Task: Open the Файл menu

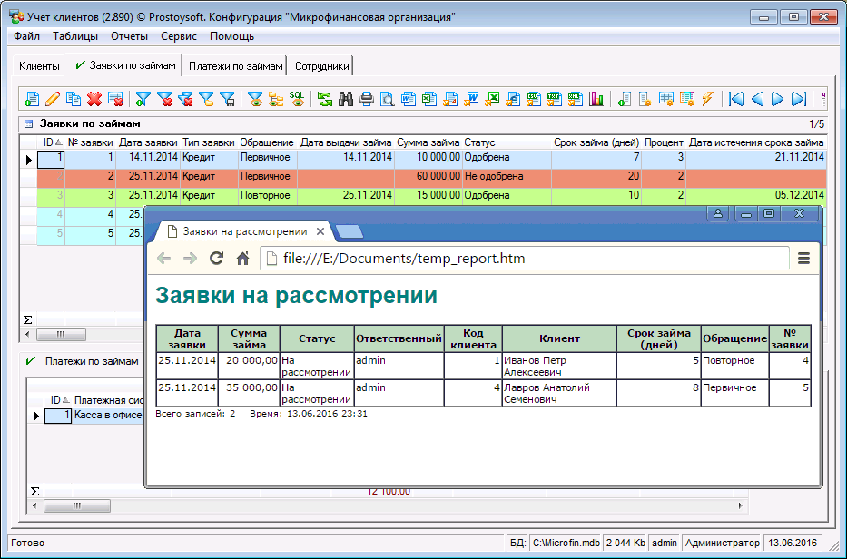Action: [26, 36]
